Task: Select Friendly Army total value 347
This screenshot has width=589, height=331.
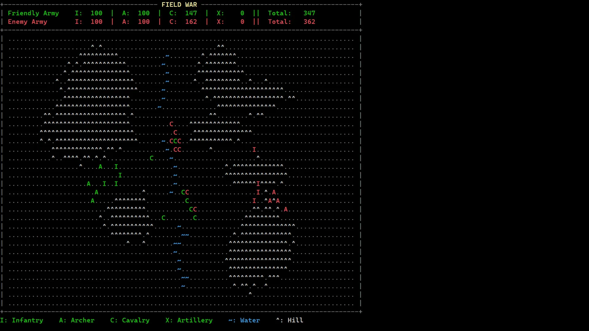Action: (309, 13)
